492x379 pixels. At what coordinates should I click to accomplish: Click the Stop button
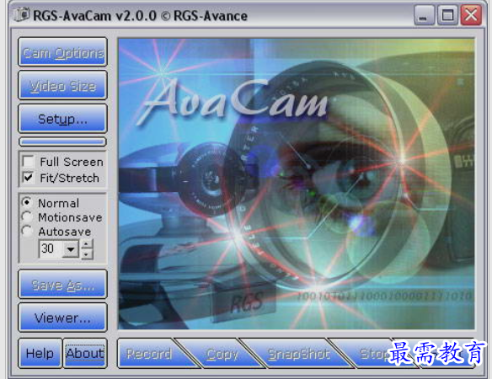372,354
